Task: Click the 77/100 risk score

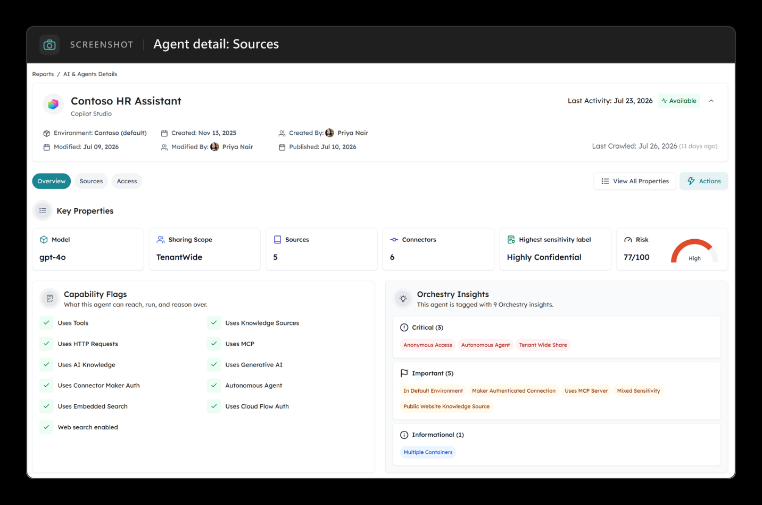Action: coord(636,257)
